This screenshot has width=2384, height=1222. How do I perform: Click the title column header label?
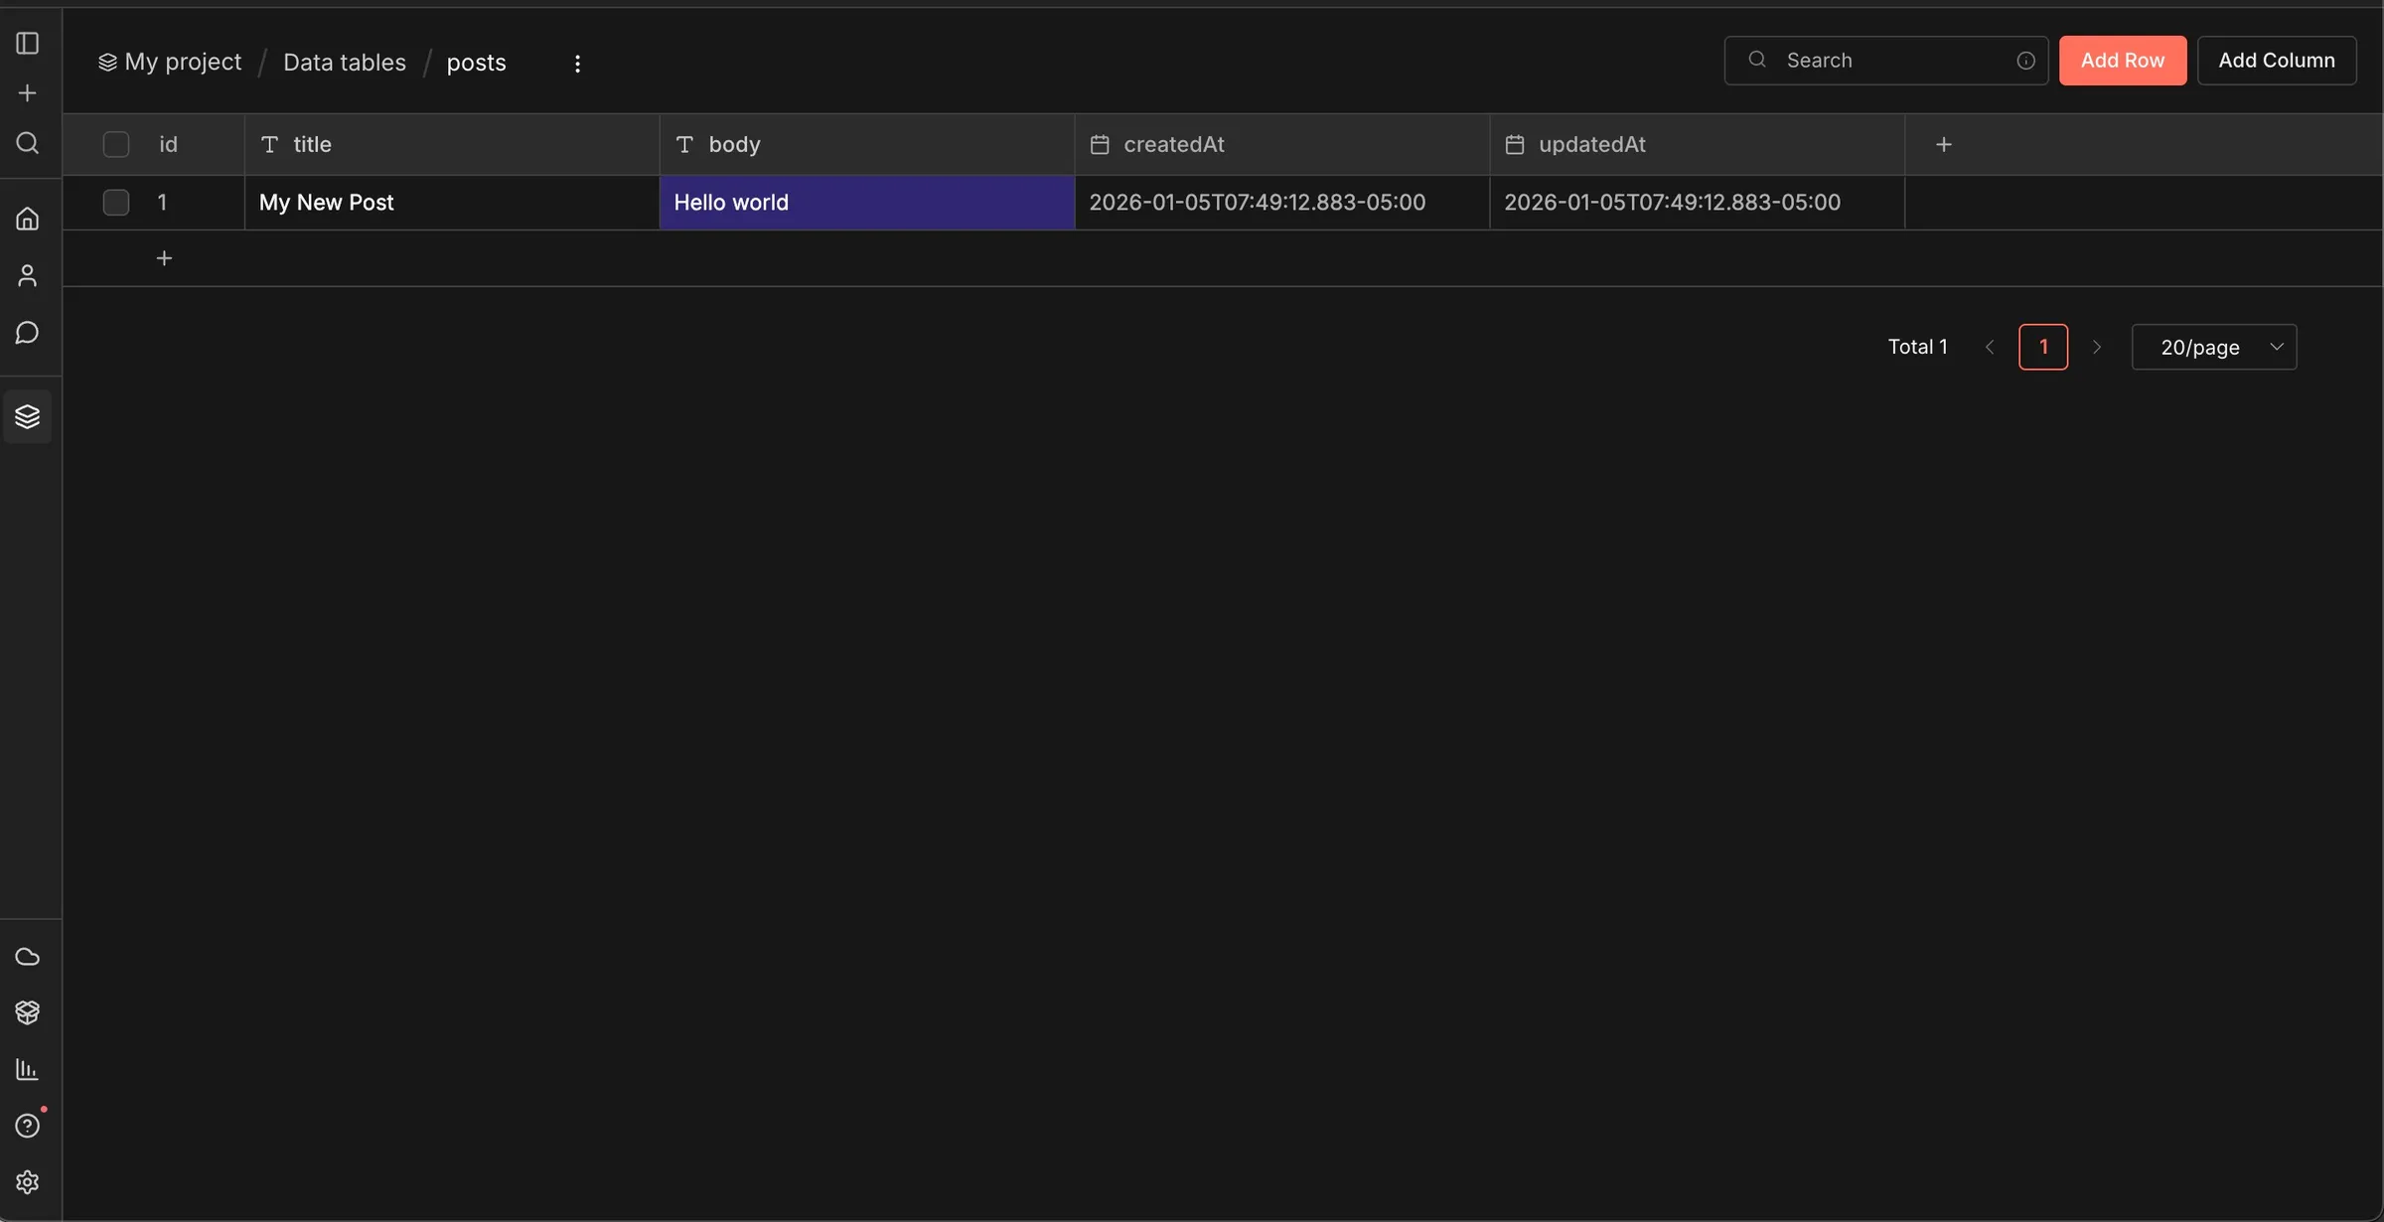pyautogui.click(x=312, y=144)
